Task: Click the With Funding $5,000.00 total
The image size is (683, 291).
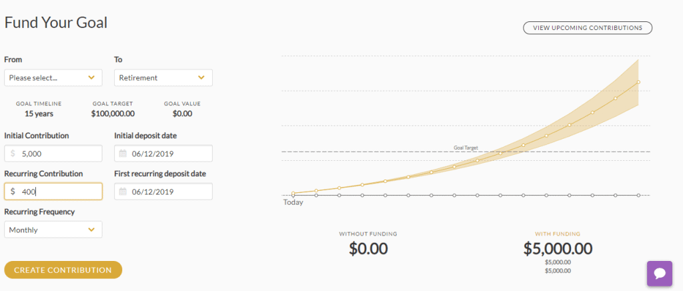Action: (x=558, y=249)
